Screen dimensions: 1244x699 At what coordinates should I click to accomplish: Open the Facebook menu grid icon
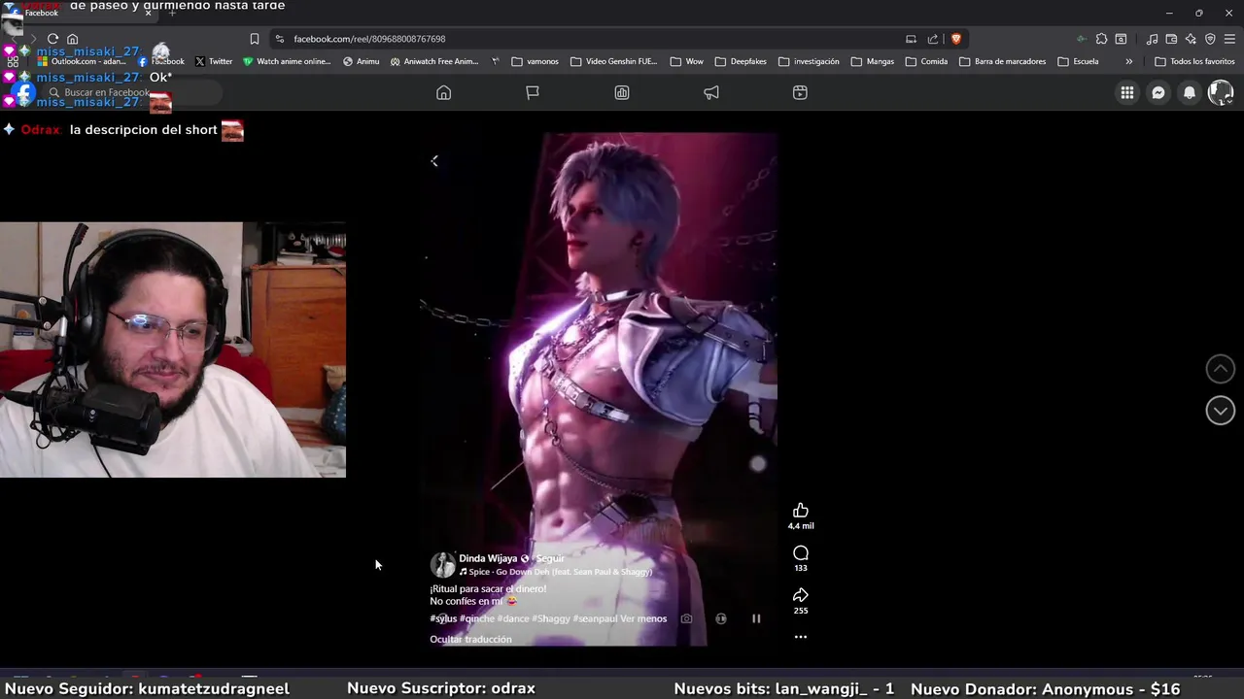[1127, 92]
